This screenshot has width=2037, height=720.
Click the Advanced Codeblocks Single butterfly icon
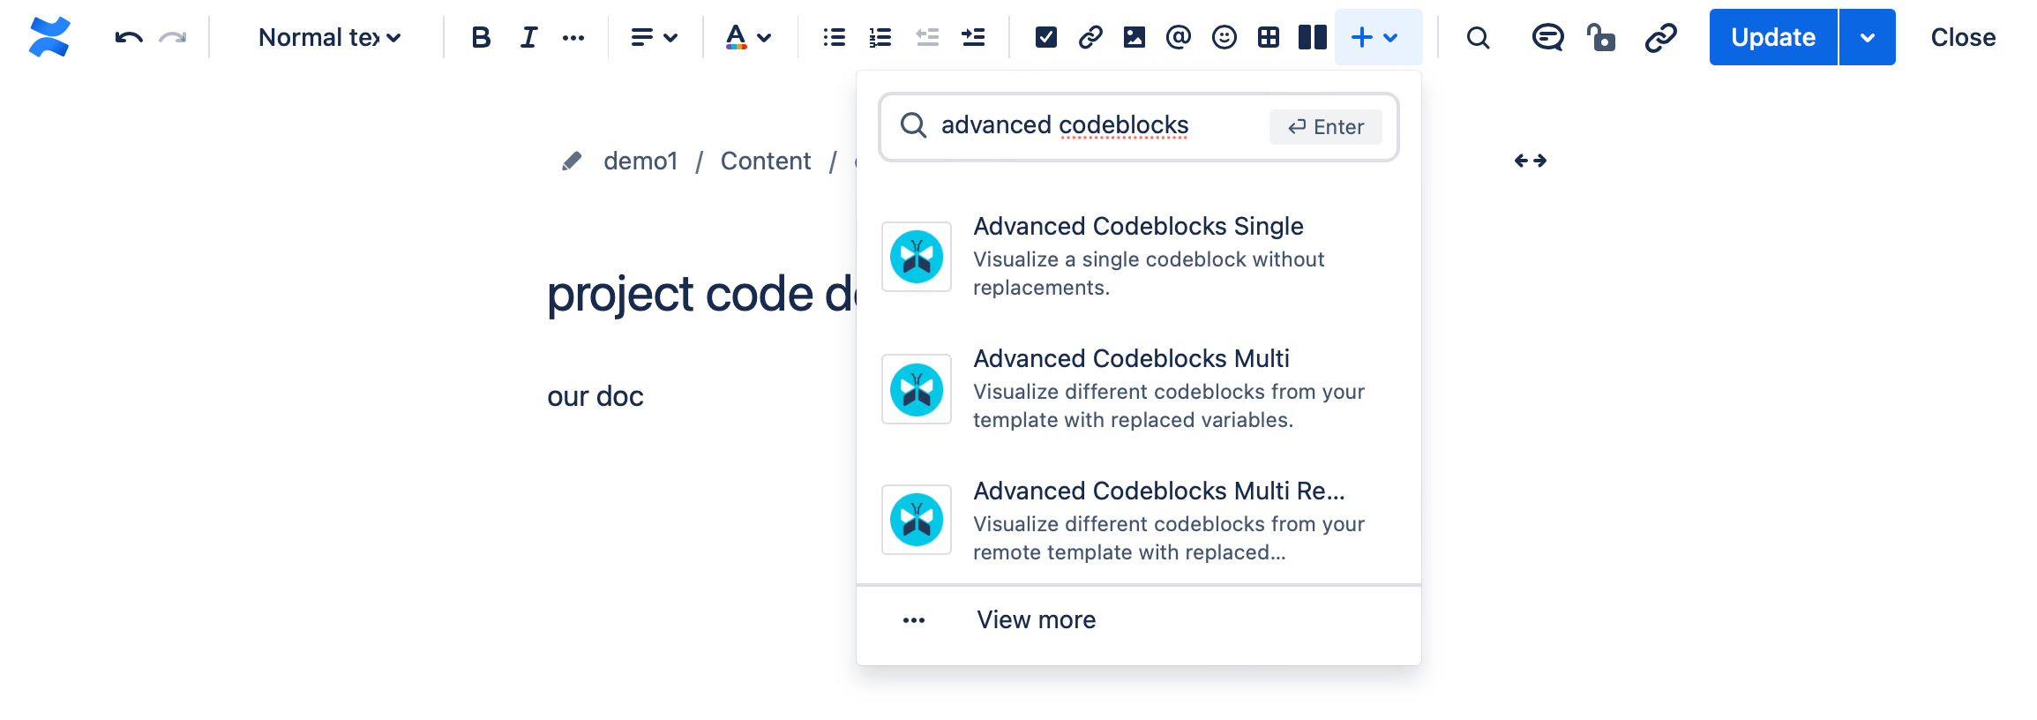point(917,257)
